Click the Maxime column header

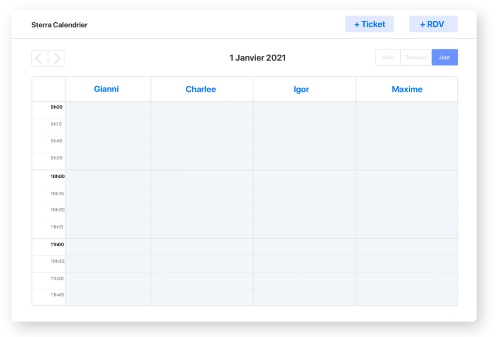coord(407,89)
